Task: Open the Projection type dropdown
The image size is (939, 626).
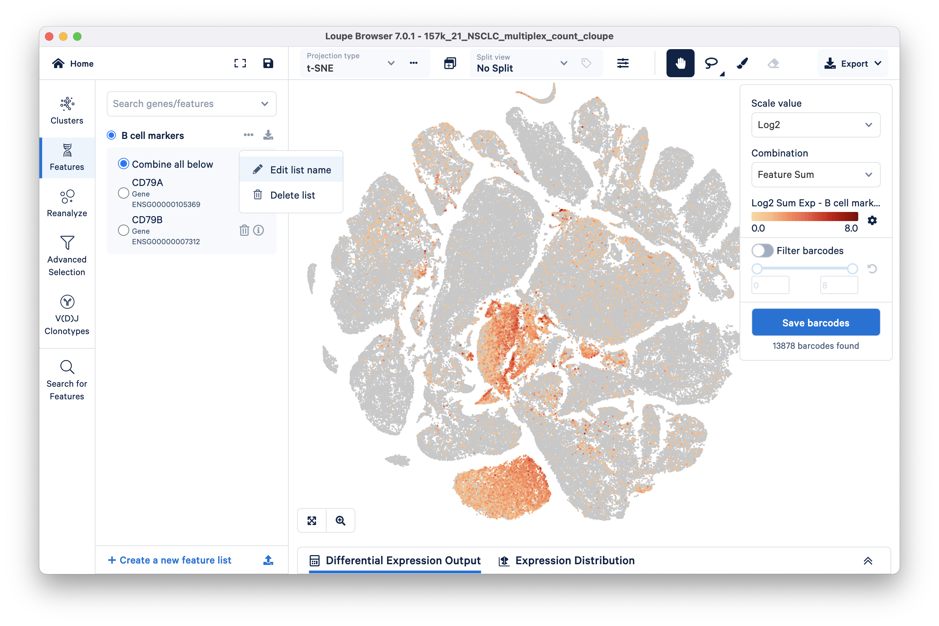Action: (x=391, y=63)
